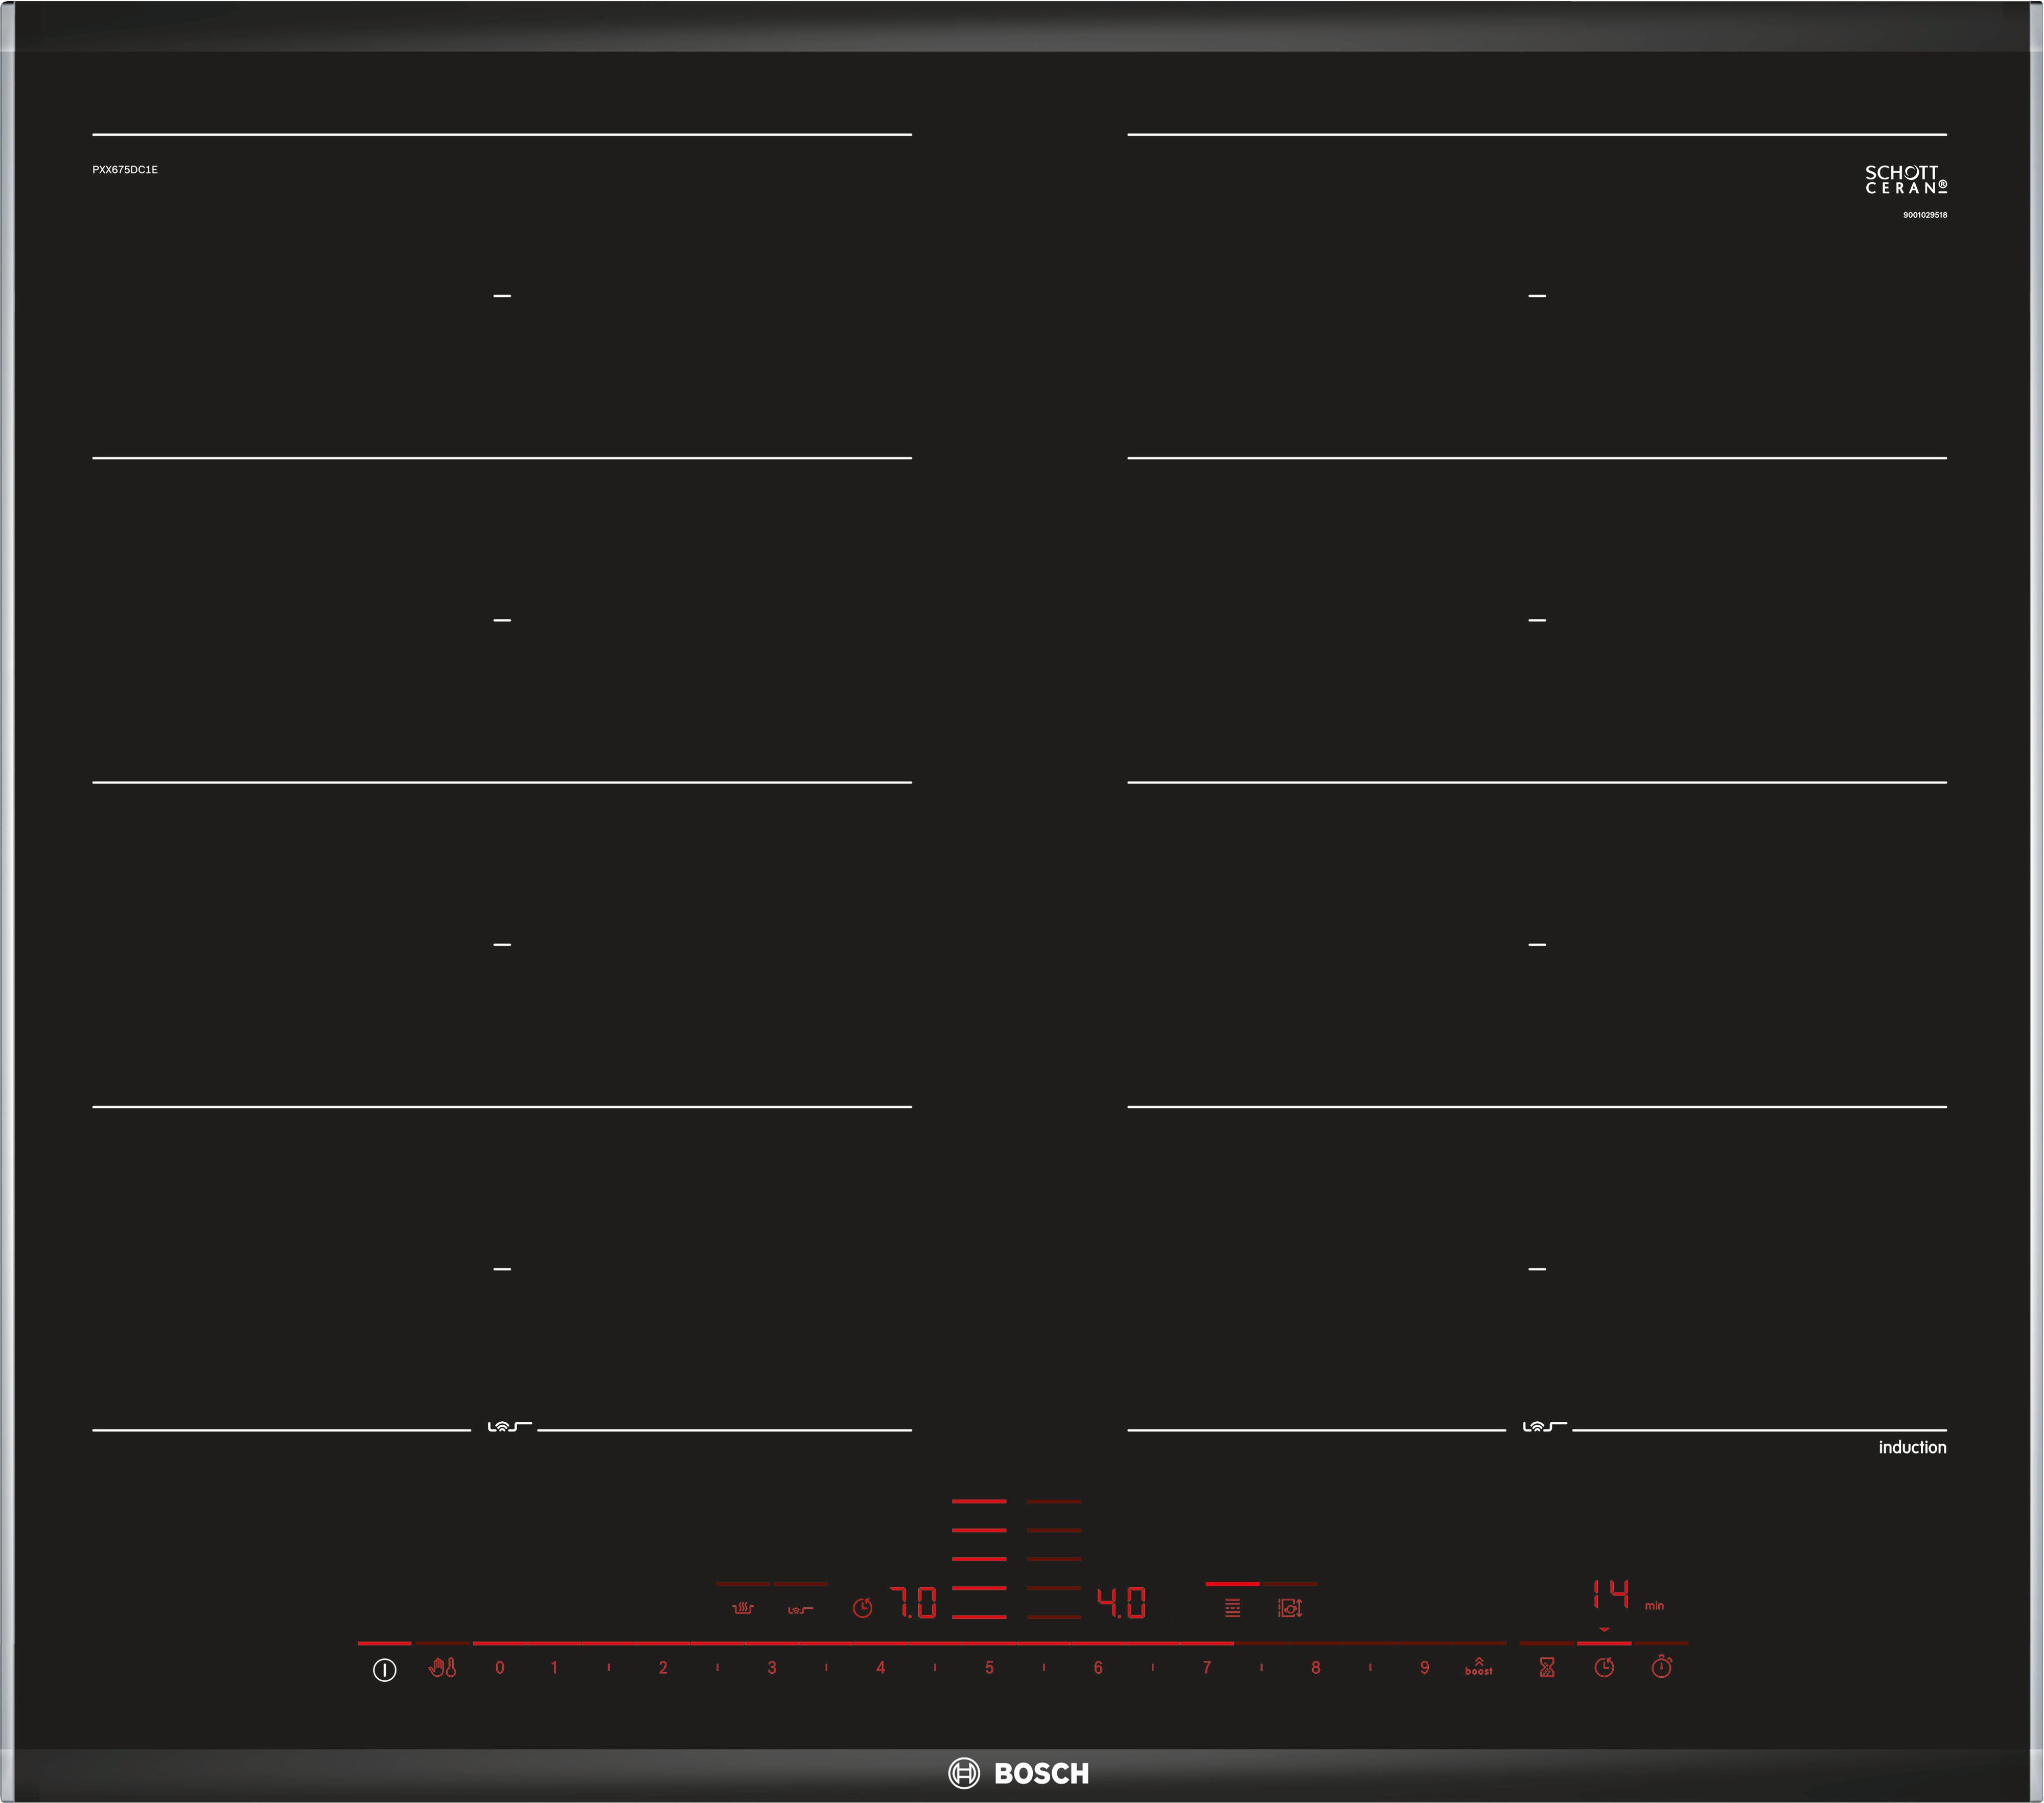This screenshot has height=1803, width=2044.
Task: Tap the 'min' timer unit label
Action: (1654, 1605)
